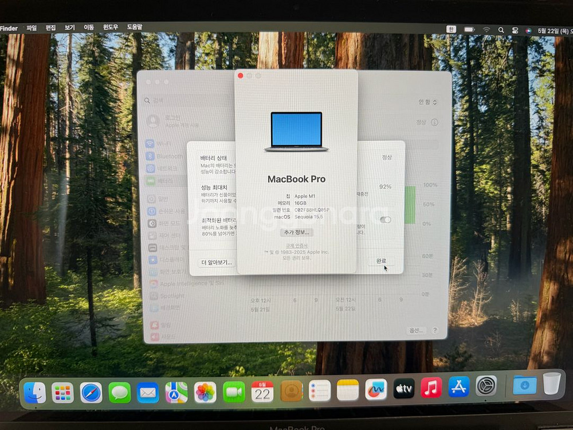Launch Music from the Dock
573x430 pixels.
[431, 388]
